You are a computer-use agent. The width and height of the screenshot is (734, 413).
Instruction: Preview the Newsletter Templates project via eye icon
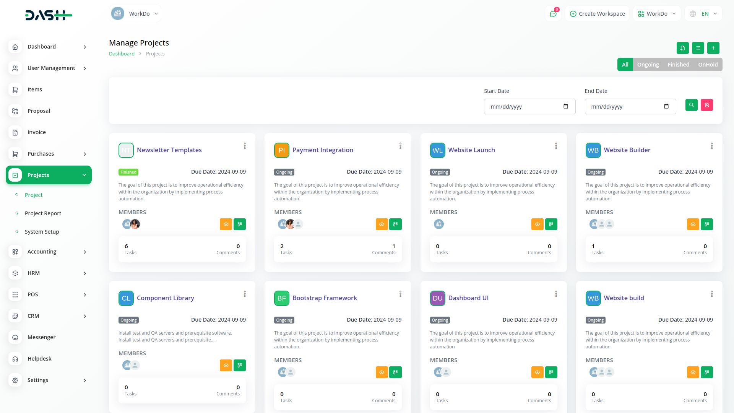point(226,224)
